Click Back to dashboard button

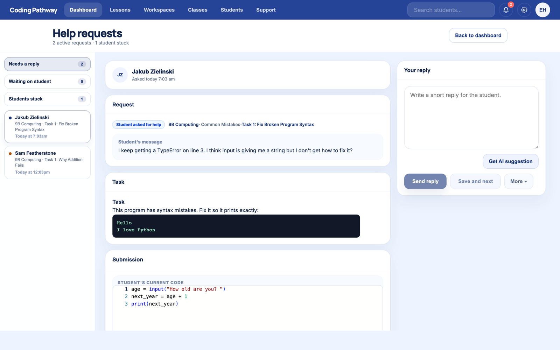click(478, 35)
